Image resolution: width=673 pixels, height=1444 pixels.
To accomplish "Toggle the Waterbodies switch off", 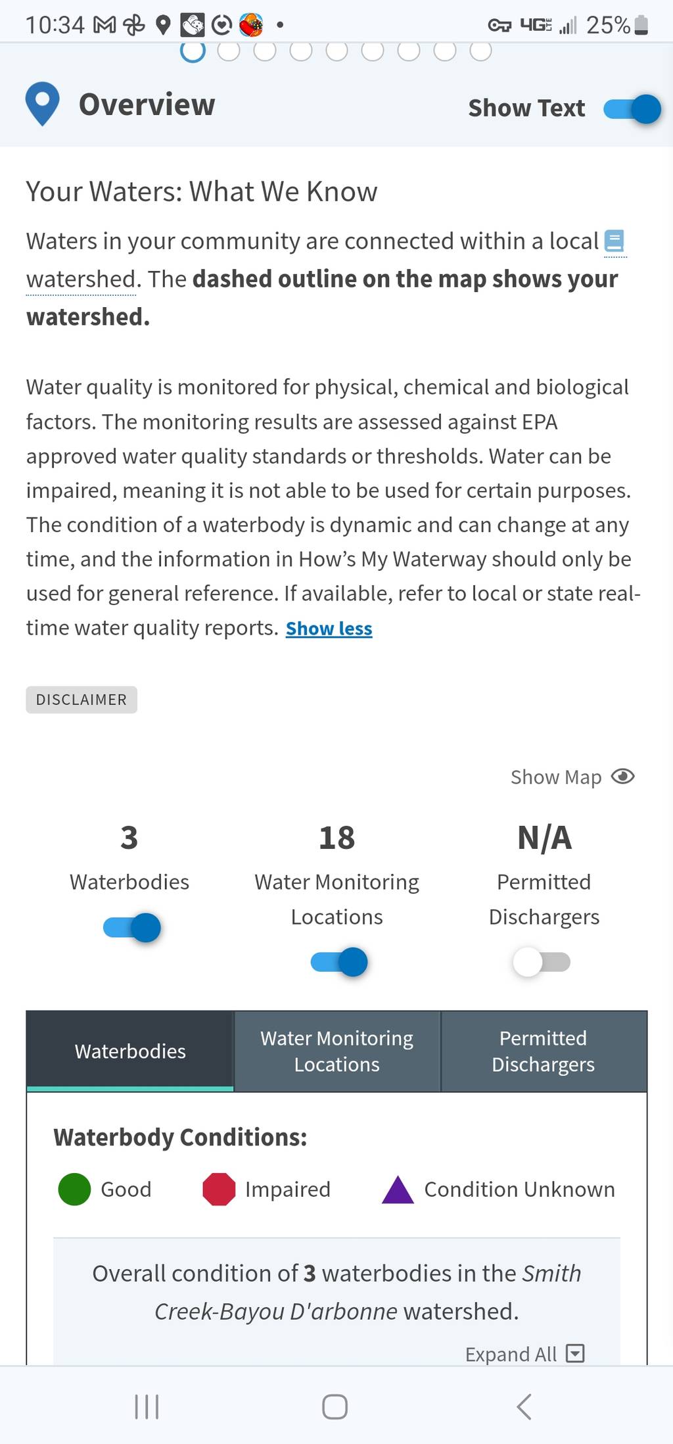I will click(x=132, y=928).
